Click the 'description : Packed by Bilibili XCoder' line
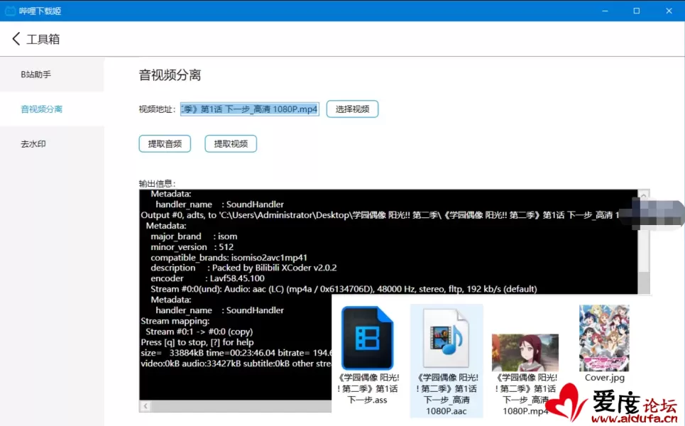The height and width of the screenshot is (426, 685). pyautogui.click(x=243, y=268)
